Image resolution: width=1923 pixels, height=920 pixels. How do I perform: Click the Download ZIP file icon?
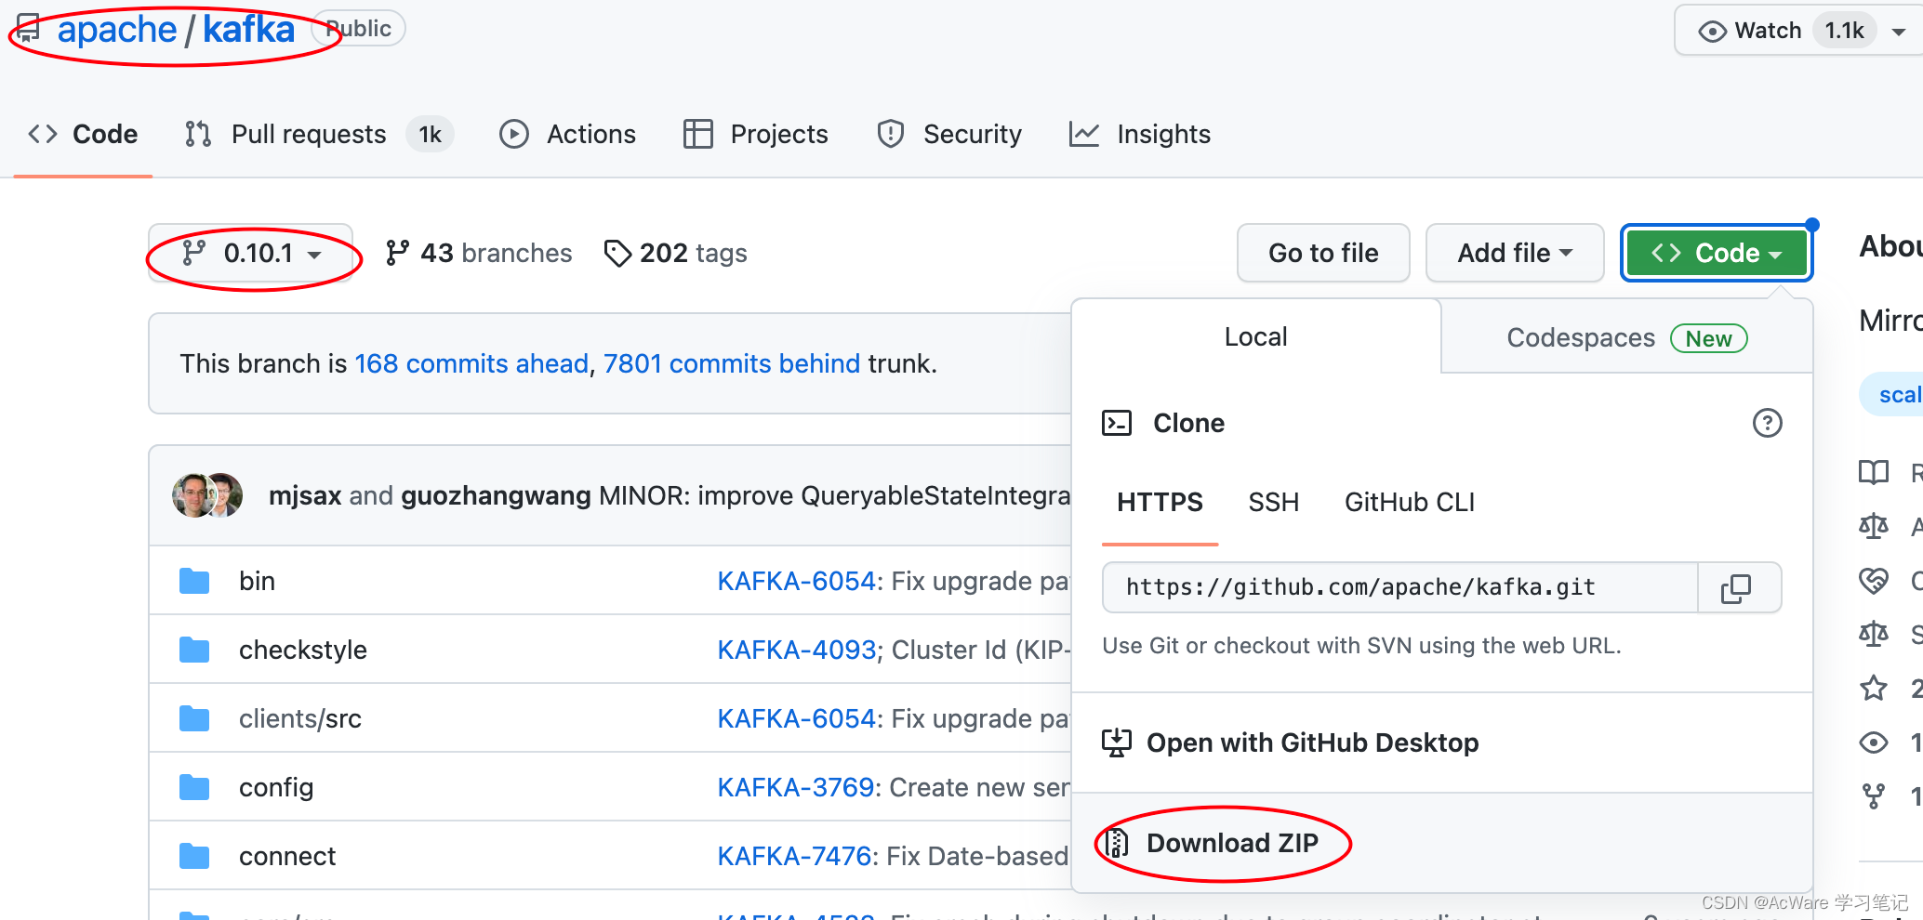point(1117,843)
